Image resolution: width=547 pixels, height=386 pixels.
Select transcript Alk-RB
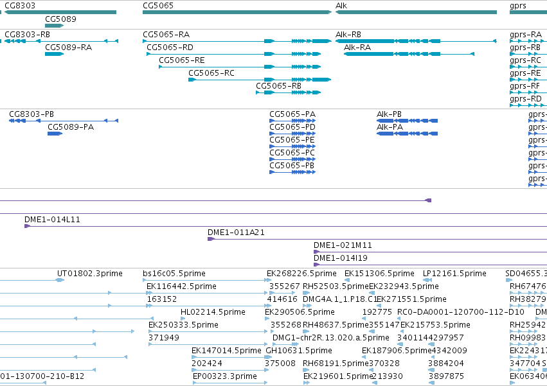click(348, 35)
